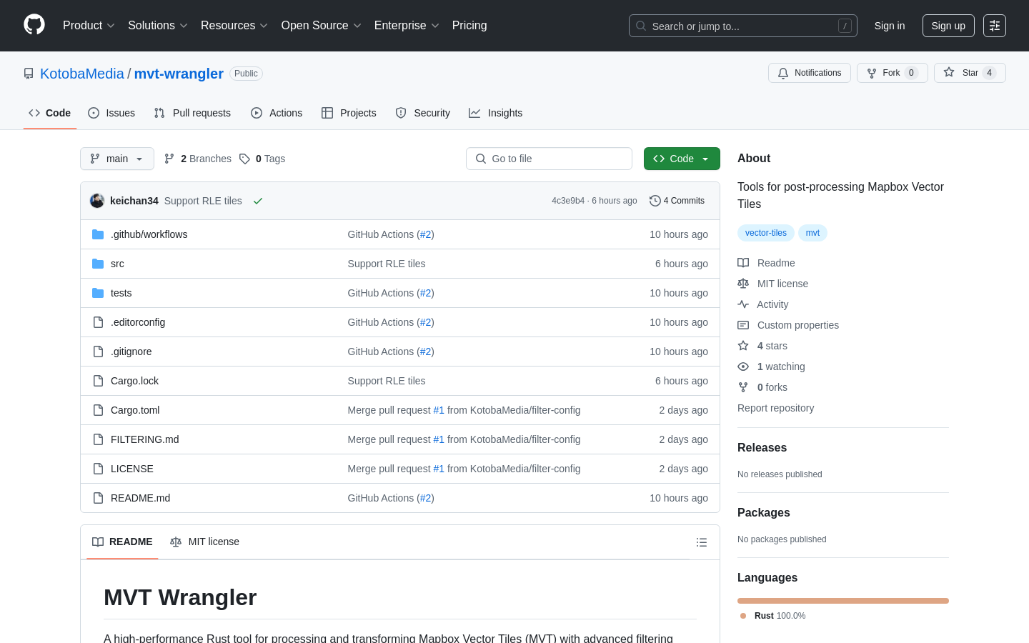Click the Sign in link
1029x643 pixels.
pos(890,26)
